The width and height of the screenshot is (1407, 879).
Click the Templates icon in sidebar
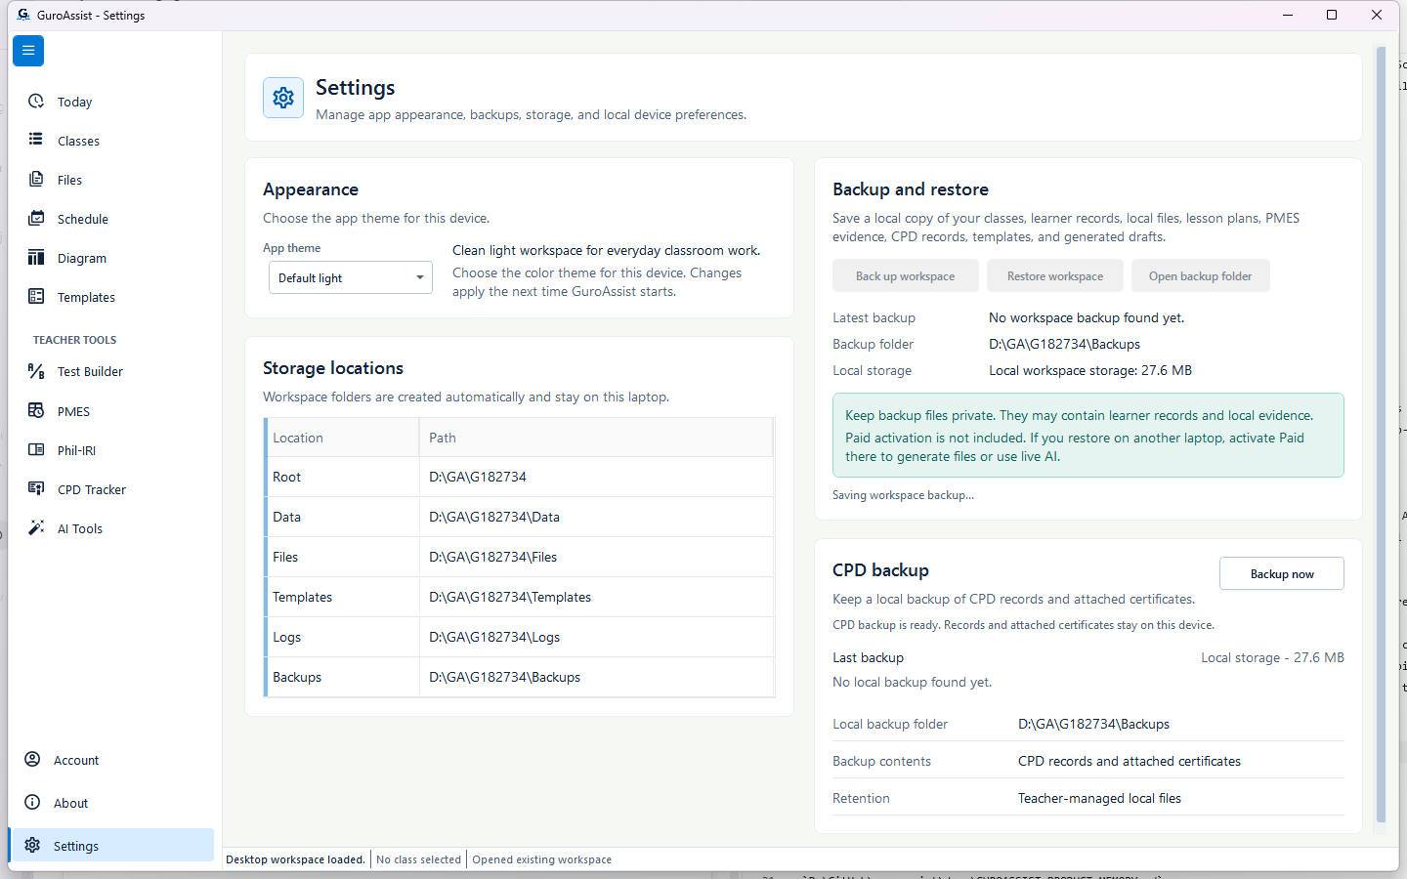pyautogui.click(x=36, y=296)
